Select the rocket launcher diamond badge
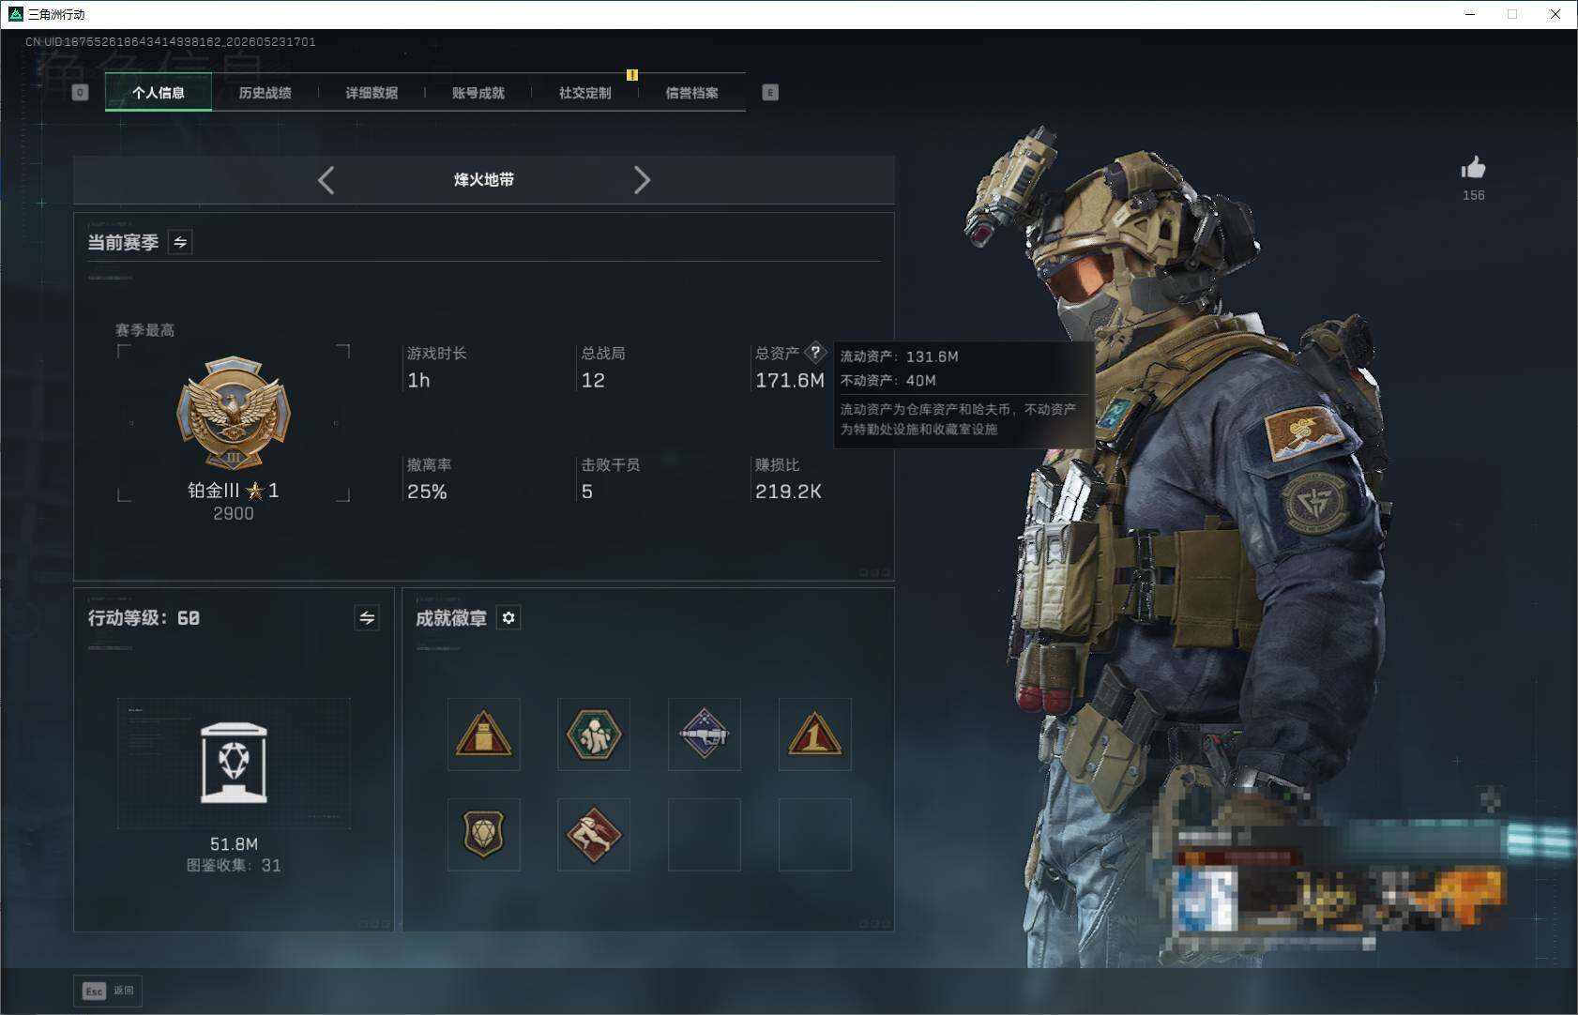The height and width of the screenshot is (1015, 1578). click(x=705, y=734)
